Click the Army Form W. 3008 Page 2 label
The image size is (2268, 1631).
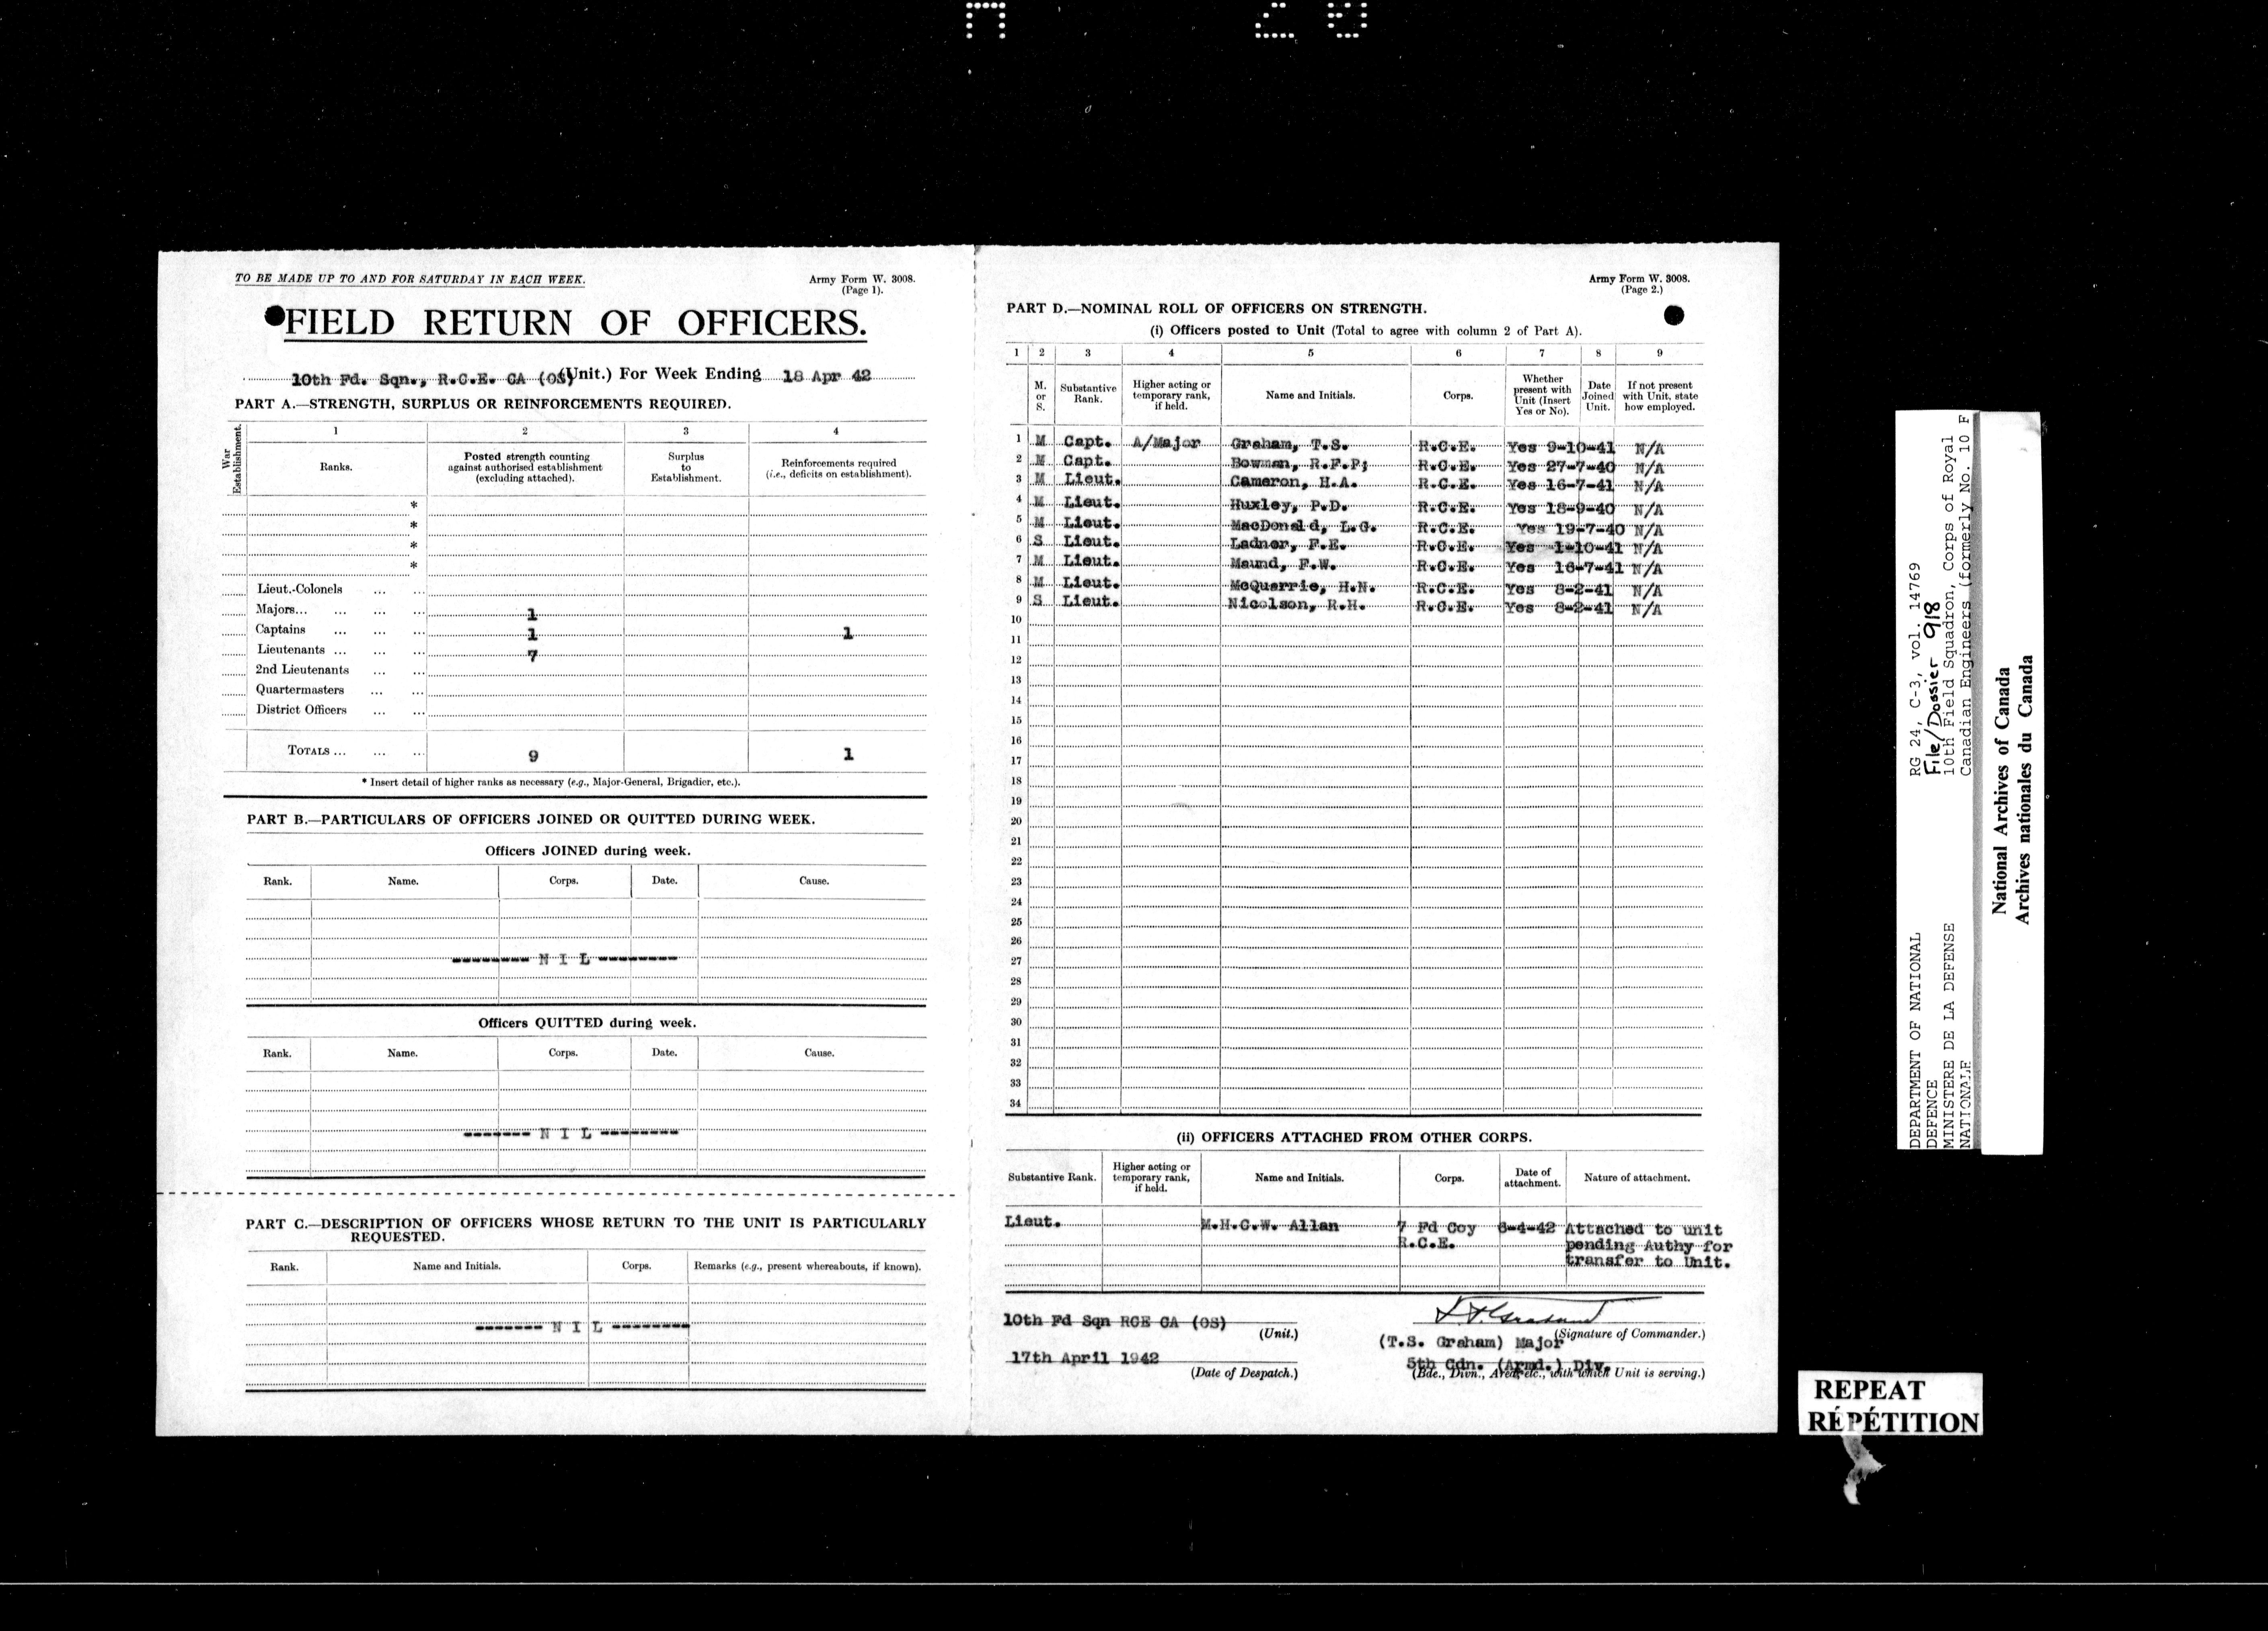point(1639,284)
